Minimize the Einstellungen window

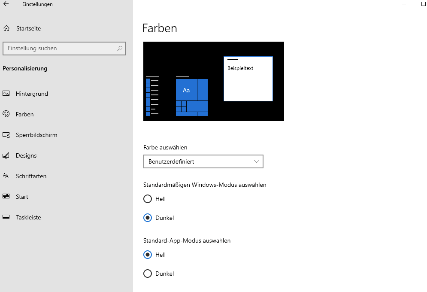coord(404,4)
